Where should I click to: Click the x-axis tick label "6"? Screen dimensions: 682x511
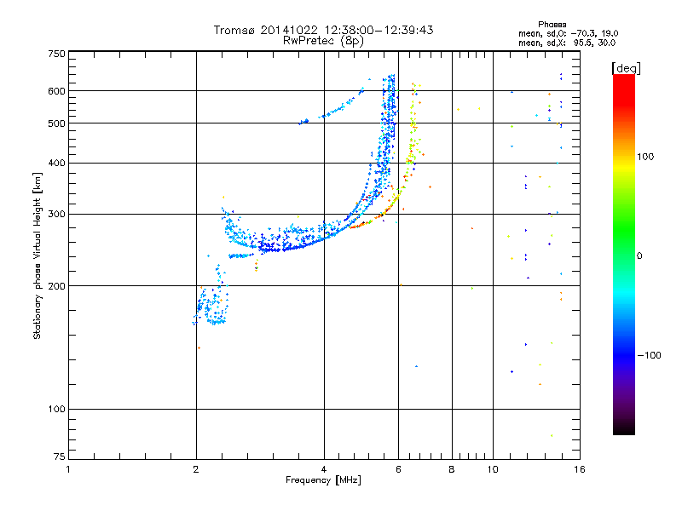tap(398, 469)
